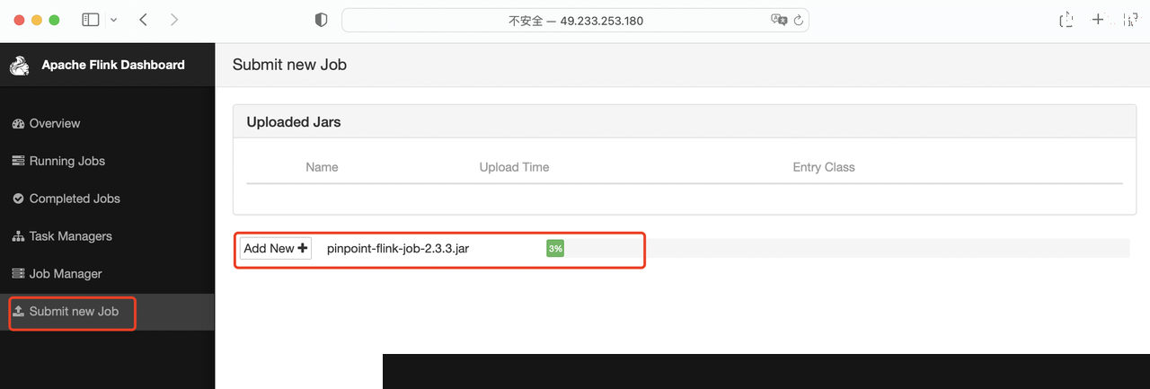1150x389 pixels.
Task: Click the translate page icon
Action: click(x=778, y=20)
